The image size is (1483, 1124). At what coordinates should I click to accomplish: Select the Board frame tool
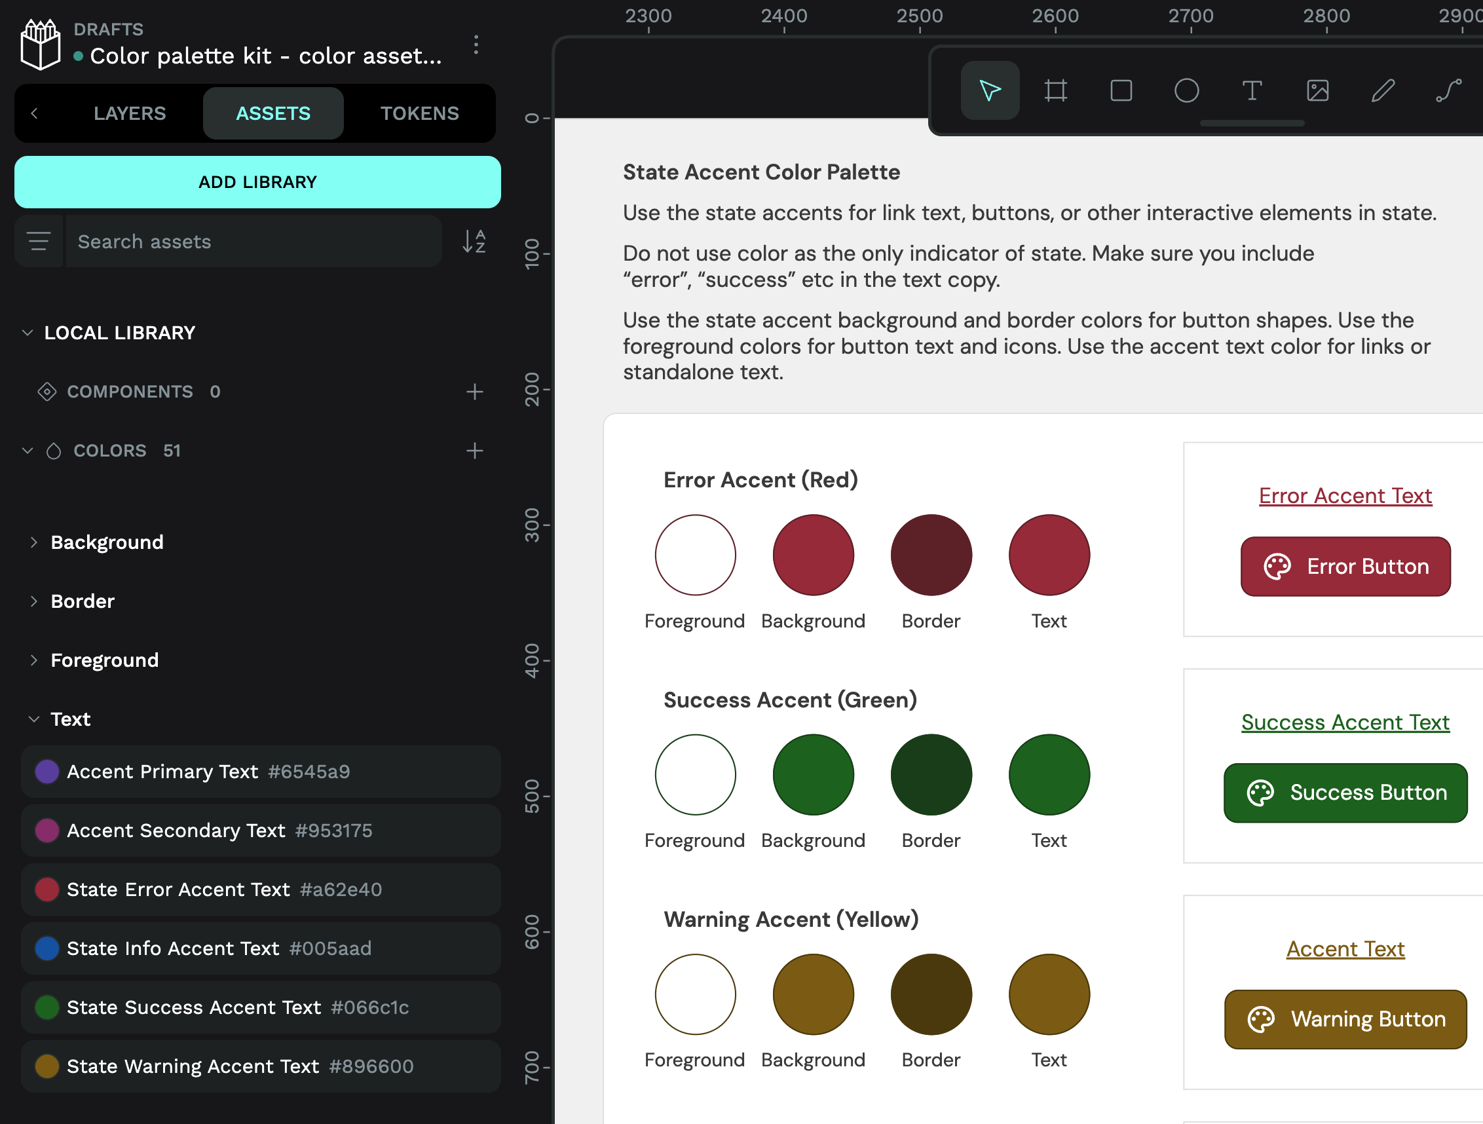tap(1055, 90)
